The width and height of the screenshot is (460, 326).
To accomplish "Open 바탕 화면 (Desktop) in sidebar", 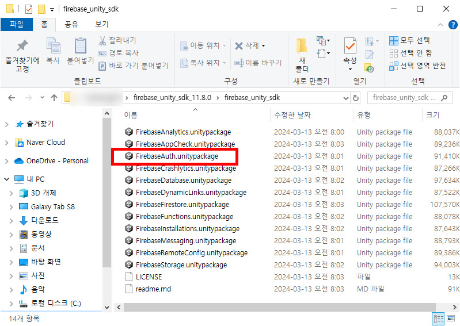I will pos(40,262).
